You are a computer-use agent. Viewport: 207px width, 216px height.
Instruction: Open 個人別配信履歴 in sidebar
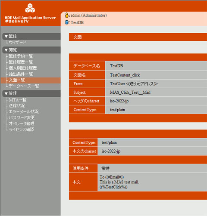coord(23,68)
